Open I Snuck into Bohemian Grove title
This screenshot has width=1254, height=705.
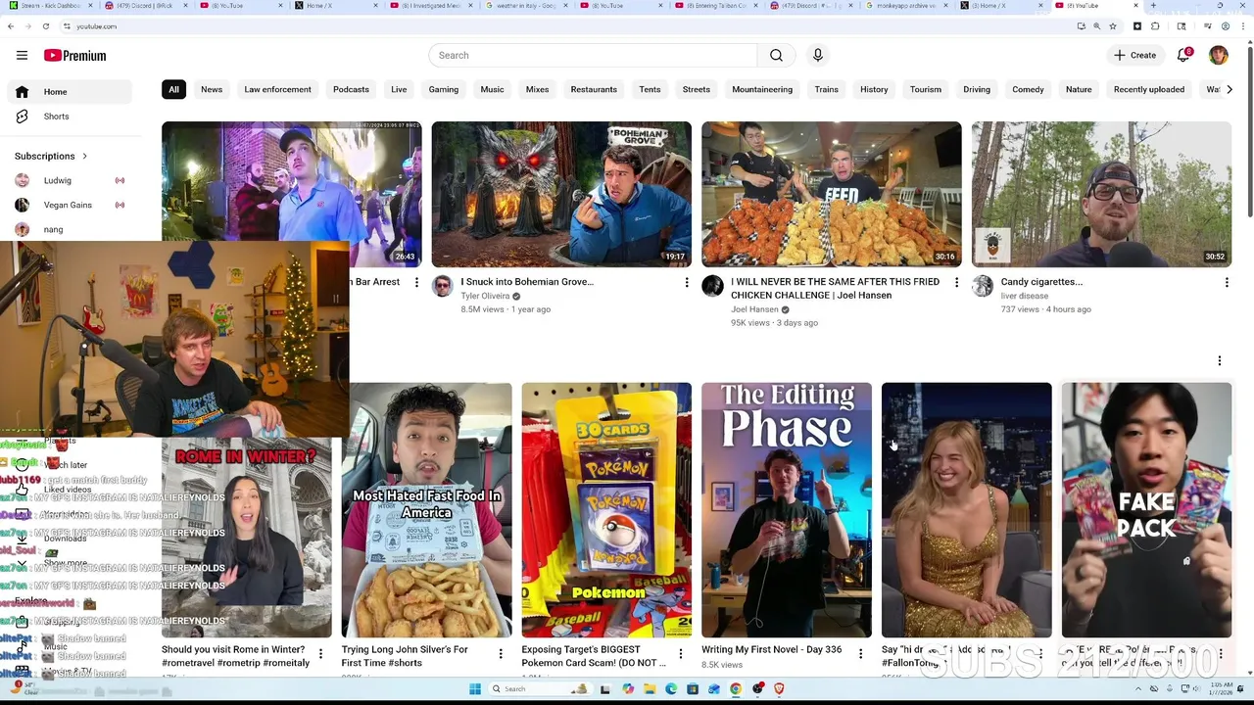click(527, 282)
